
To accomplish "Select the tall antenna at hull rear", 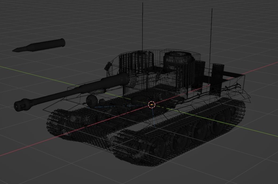I will click(211, 46).
